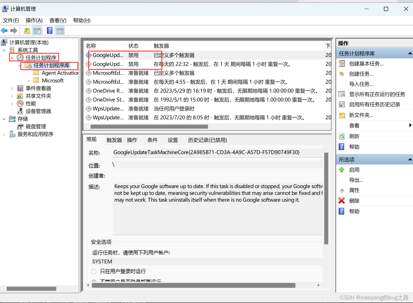Click the 显示所有正在运行的任务 icon
The image size is (413, 303).
coord(342,94)
